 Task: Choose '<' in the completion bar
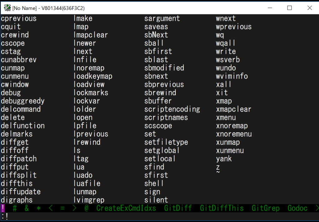click(x=51, y=208)
